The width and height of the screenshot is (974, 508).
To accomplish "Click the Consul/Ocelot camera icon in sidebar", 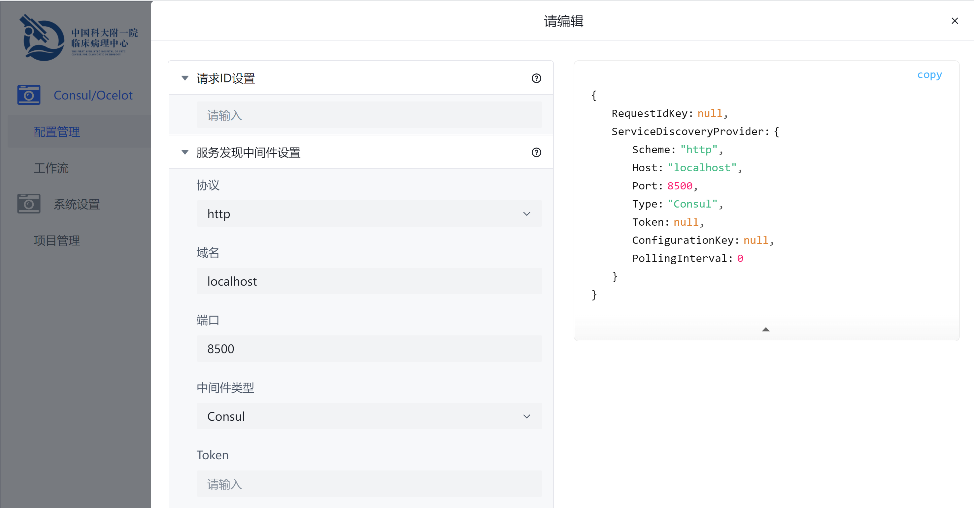I will coord(29,95).
